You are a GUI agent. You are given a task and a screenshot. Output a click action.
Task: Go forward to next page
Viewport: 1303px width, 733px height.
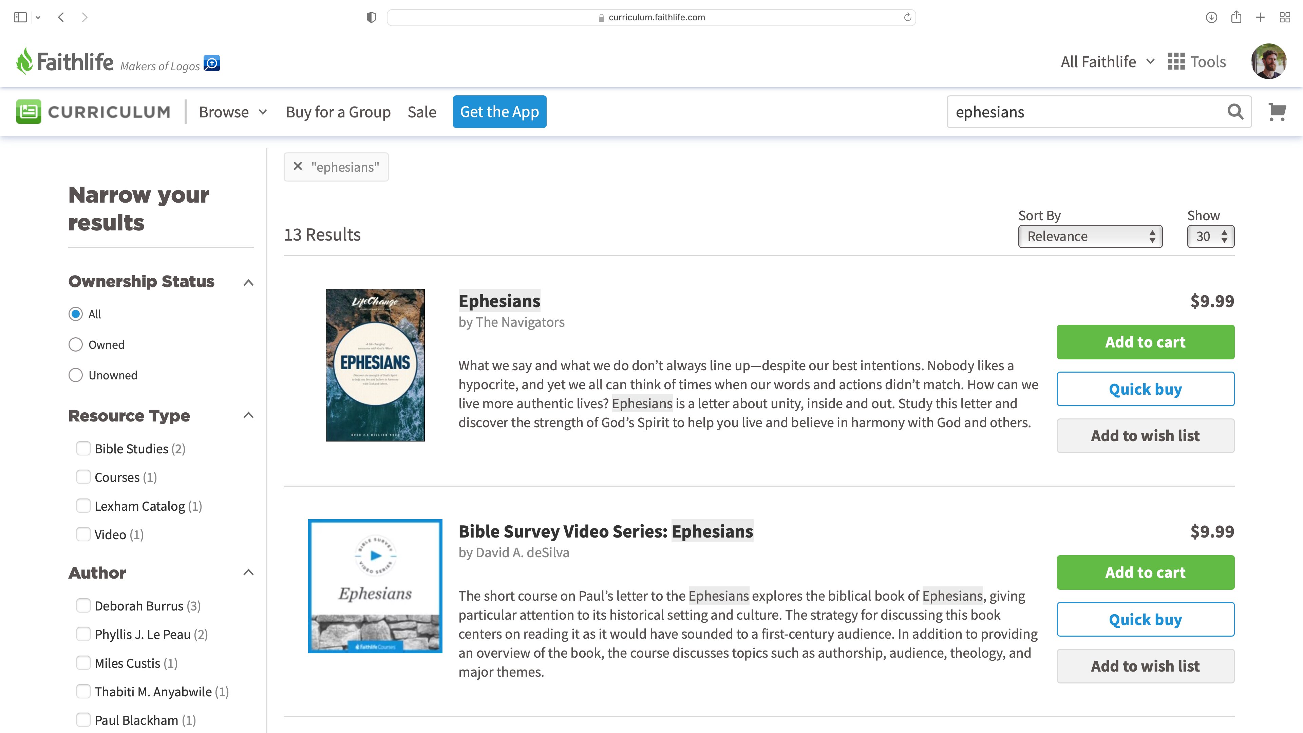click(x=84, y=17)
